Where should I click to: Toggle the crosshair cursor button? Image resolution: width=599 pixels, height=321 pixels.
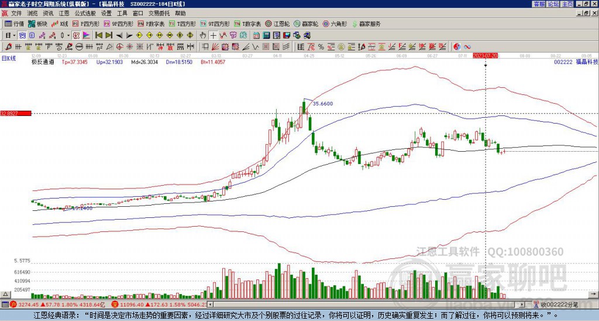point(213,36)
